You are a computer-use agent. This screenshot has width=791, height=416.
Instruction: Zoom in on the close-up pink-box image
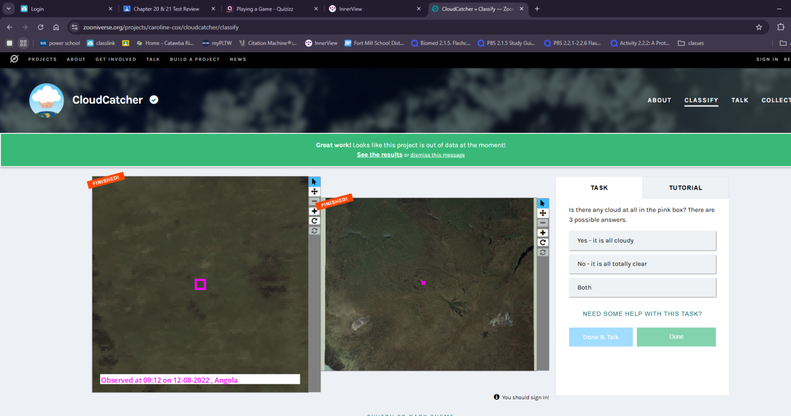tap(315, 211)
